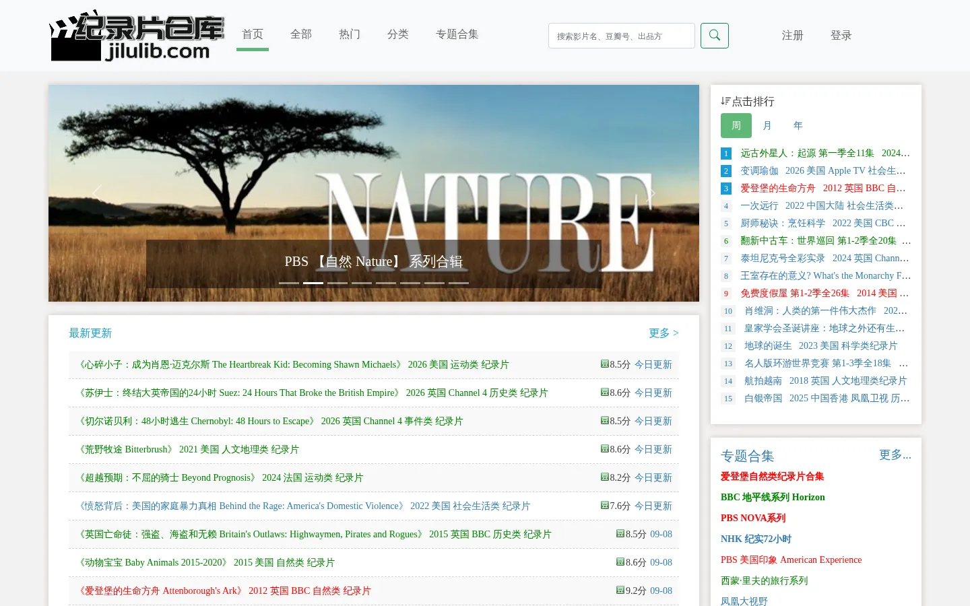Open 爱登堡自然类纪录片合集 collection
Viewport: 970px width, 606px height.
click(773, 477)
